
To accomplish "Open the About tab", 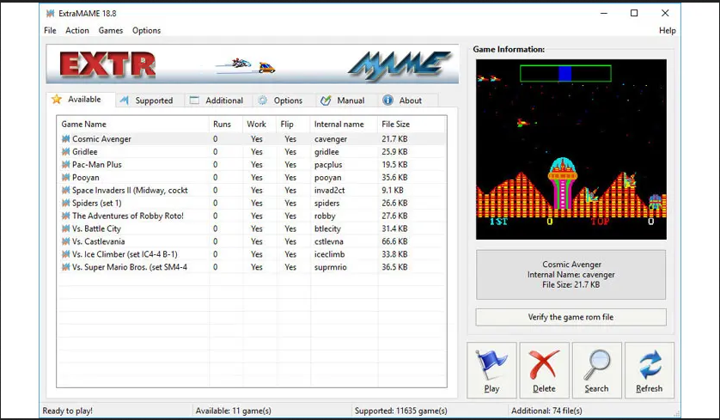I will [403, 100].
